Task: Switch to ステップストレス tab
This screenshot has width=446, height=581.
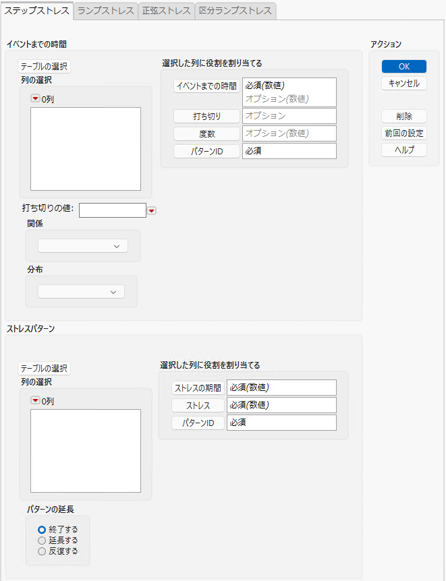Action: coord(36,11)
